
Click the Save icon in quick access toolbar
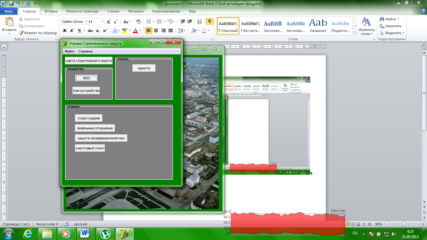12,4
